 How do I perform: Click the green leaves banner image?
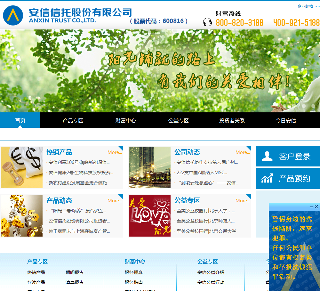(160, 71)
